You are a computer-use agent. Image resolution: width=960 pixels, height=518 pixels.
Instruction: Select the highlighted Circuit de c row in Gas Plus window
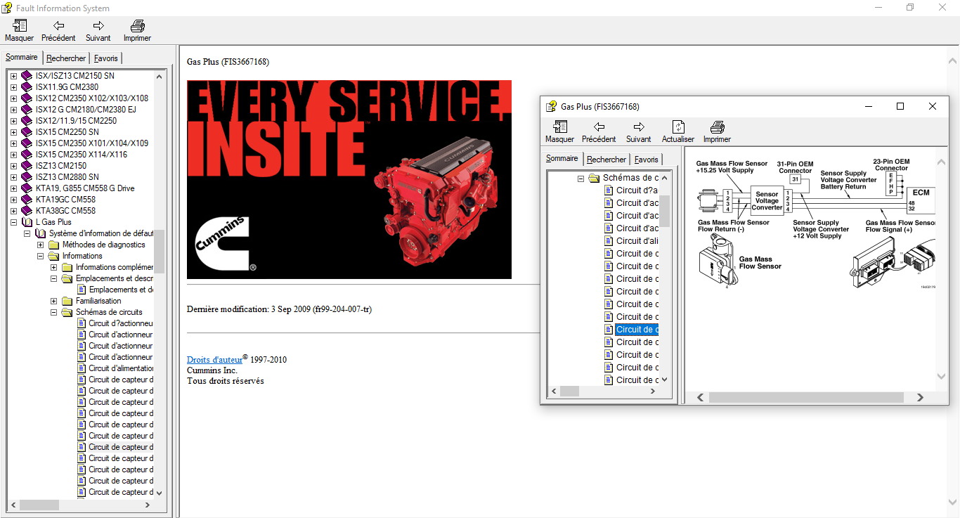click(637, 330)
